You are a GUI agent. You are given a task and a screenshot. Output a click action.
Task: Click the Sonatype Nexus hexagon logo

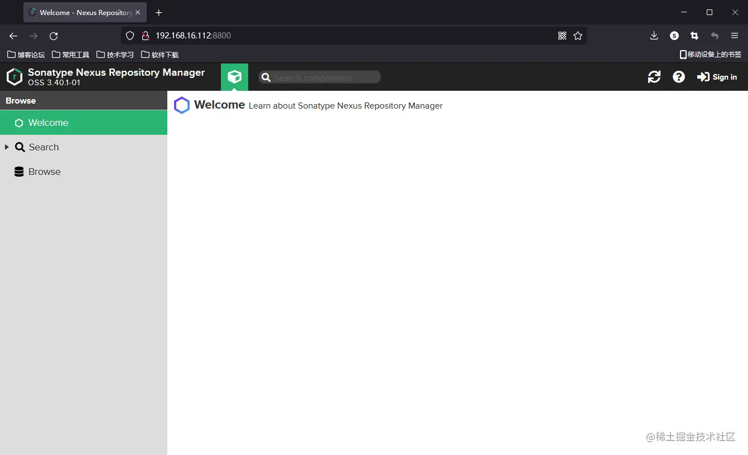click(14, 77)
